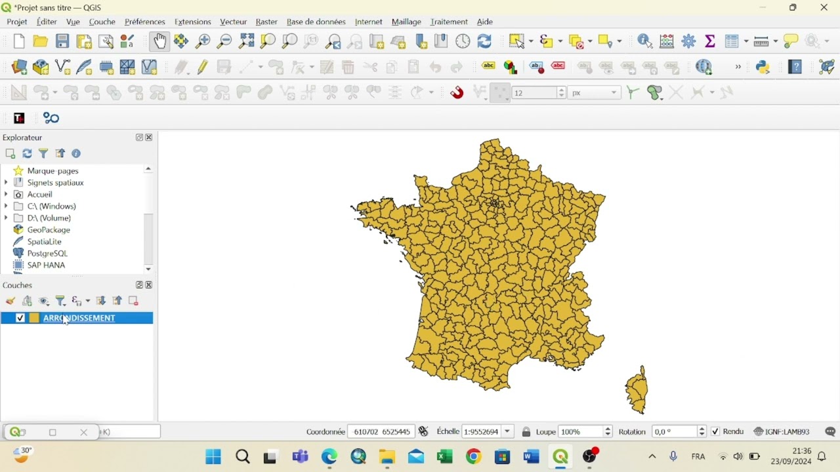Toggle the scale lock padlock
Image resolution: width=840 pixels, height=472 pixels.
526,433
